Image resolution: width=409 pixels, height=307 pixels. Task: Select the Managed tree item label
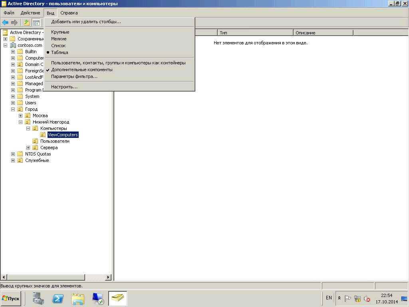click(34, 84)
